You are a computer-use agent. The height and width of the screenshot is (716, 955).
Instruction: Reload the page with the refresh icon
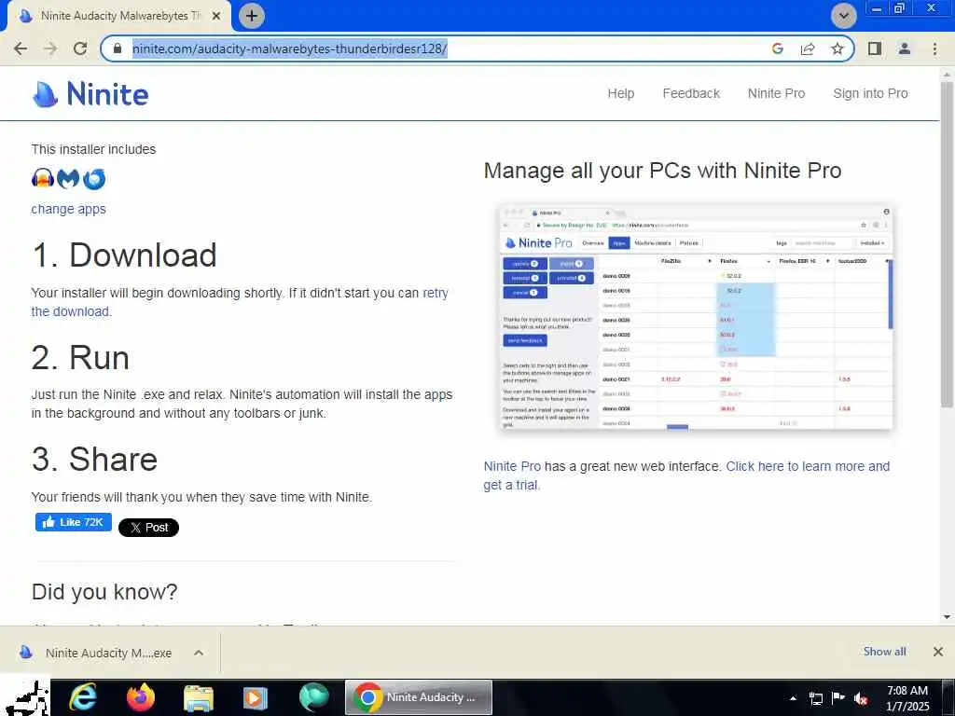pyautogui.click(x=80, y=48)
